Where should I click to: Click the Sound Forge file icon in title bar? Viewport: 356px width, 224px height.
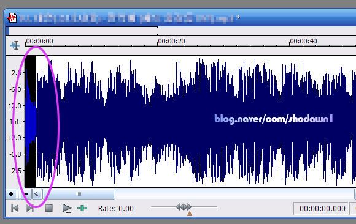click(x=12, y=18)
